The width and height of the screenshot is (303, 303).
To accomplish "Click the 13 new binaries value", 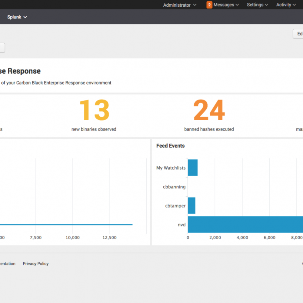I will click(x=94, y=111).
